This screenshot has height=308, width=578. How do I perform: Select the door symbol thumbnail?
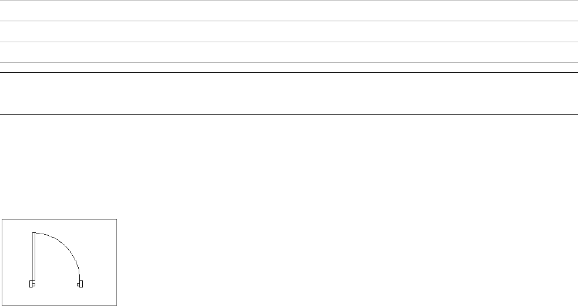click(x=59, y=262)
